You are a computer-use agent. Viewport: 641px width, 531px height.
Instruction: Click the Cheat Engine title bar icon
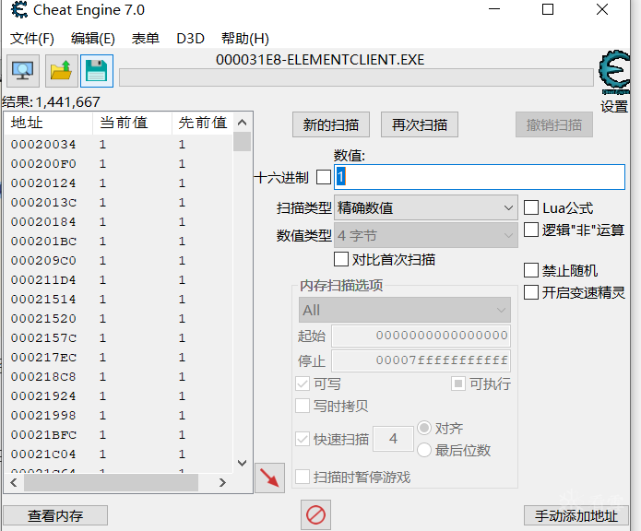point(18,10)
